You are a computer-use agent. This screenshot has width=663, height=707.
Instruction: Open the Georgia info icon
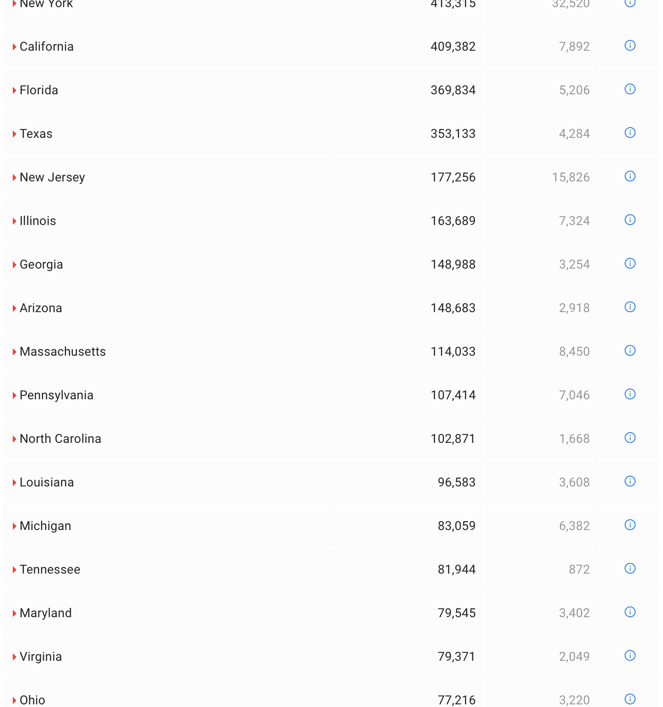tap(630, 264)
